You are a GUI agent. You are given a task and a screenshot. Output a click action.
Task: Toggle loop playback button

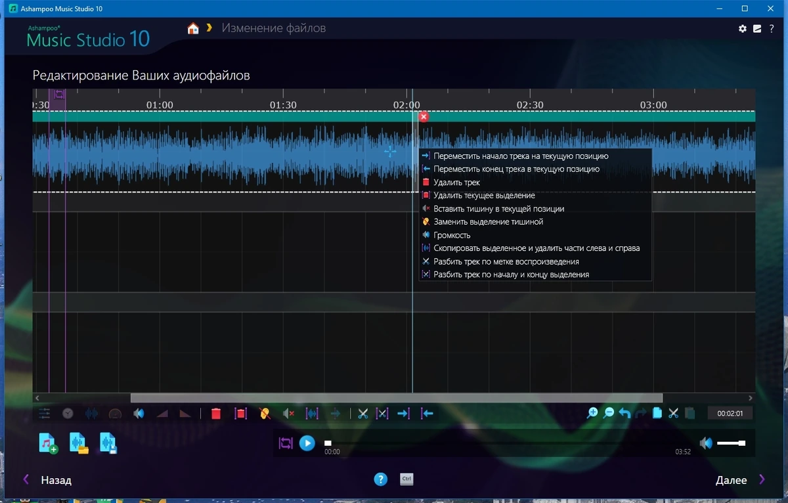tap(286, 443)
